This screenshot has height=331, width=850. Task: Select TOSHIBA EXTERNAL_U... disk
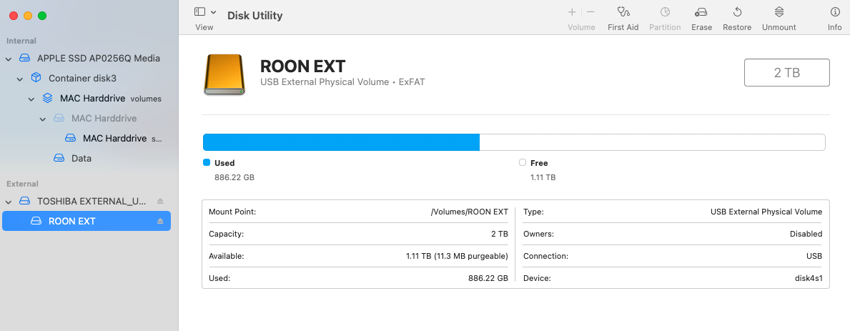92,201
